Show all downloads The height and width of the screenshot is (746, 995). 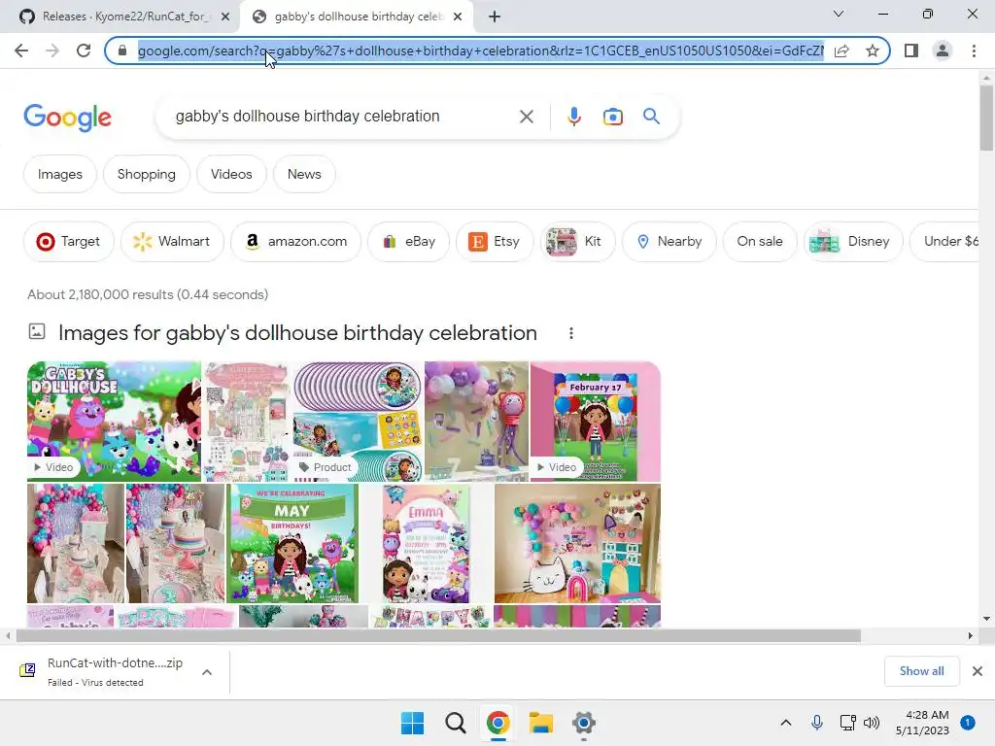921,671
